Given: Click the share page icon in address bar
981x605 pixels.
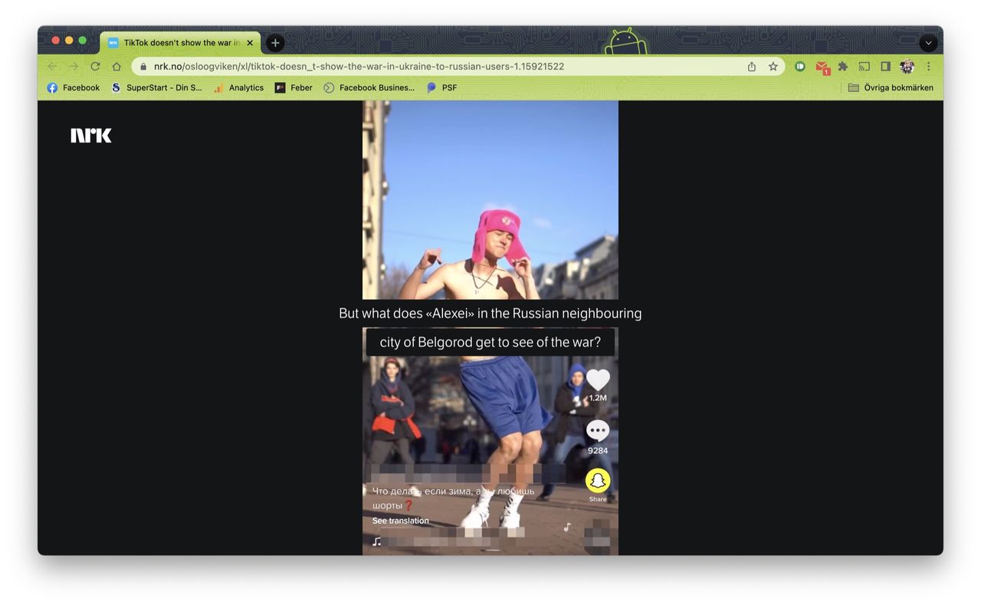Looking at the screenshot, I should pyautogui.click(x=752, y=67).
